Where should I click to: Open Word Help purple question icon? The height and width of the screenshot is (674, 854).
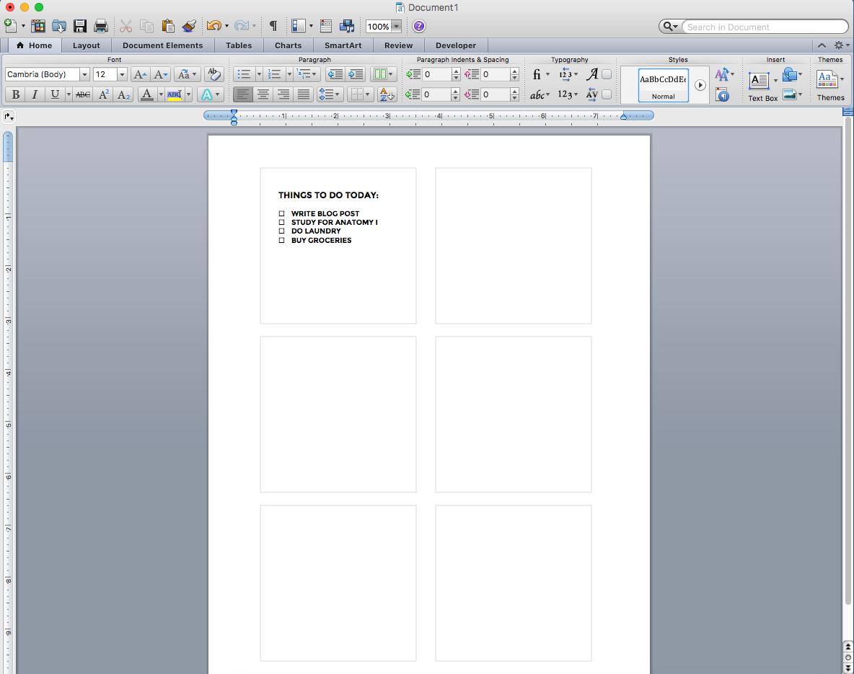(x=419, y=26)
